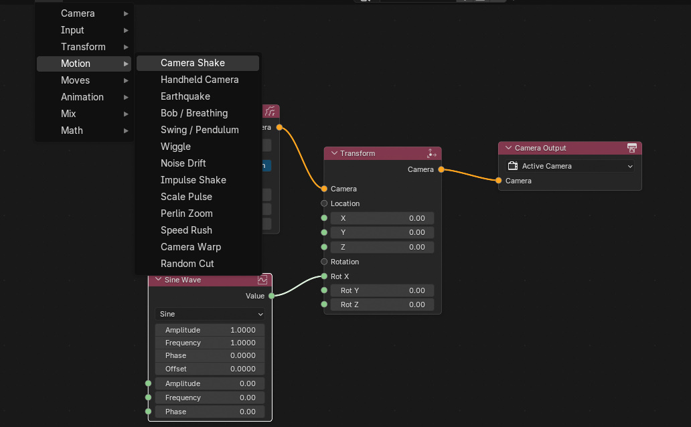Click the Camera output socket on Transform
Screen dimensions: 691x427
(441, 169)
